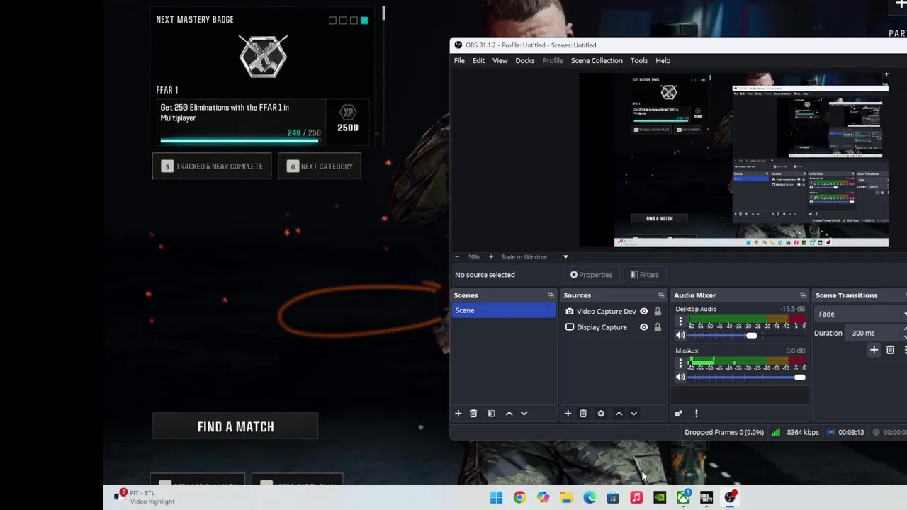Screen dimensions: 907x510
Task: Open the Scene Collection menu
Action: point(597,61)
